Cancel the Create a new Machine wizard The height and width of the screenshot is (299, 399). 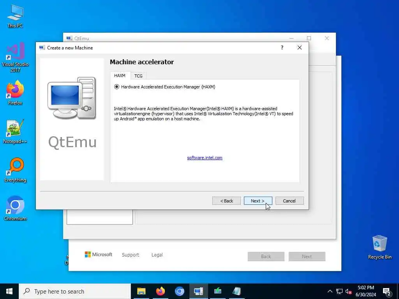[x=290, y=201]
